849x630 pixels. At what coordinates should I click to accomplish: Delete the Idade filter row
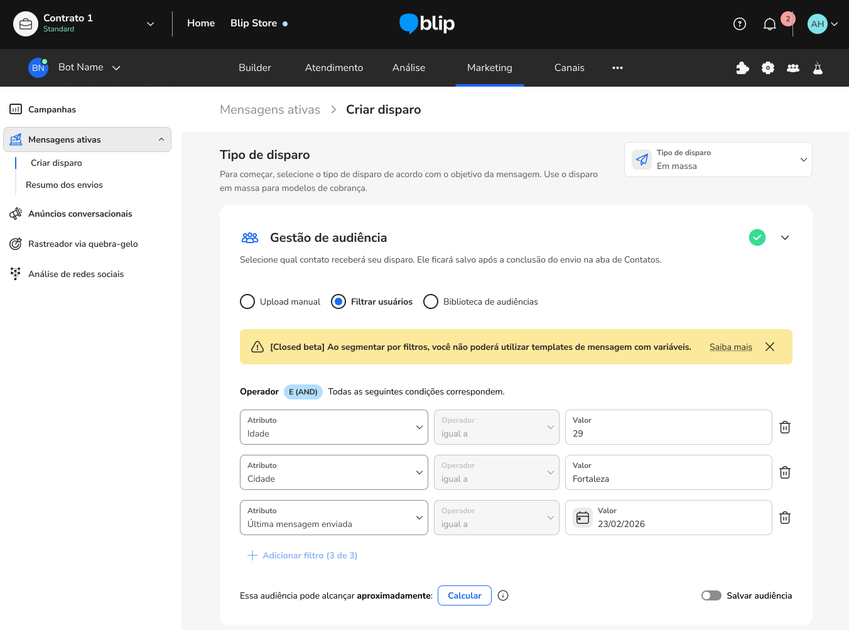[784, 427]
